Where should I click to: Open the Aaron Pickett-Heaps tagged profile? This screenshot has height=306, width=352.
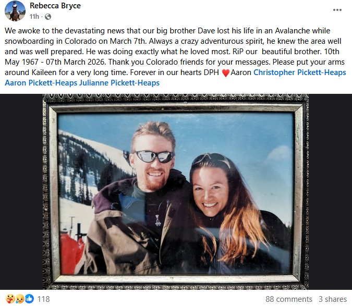[41, 83]
